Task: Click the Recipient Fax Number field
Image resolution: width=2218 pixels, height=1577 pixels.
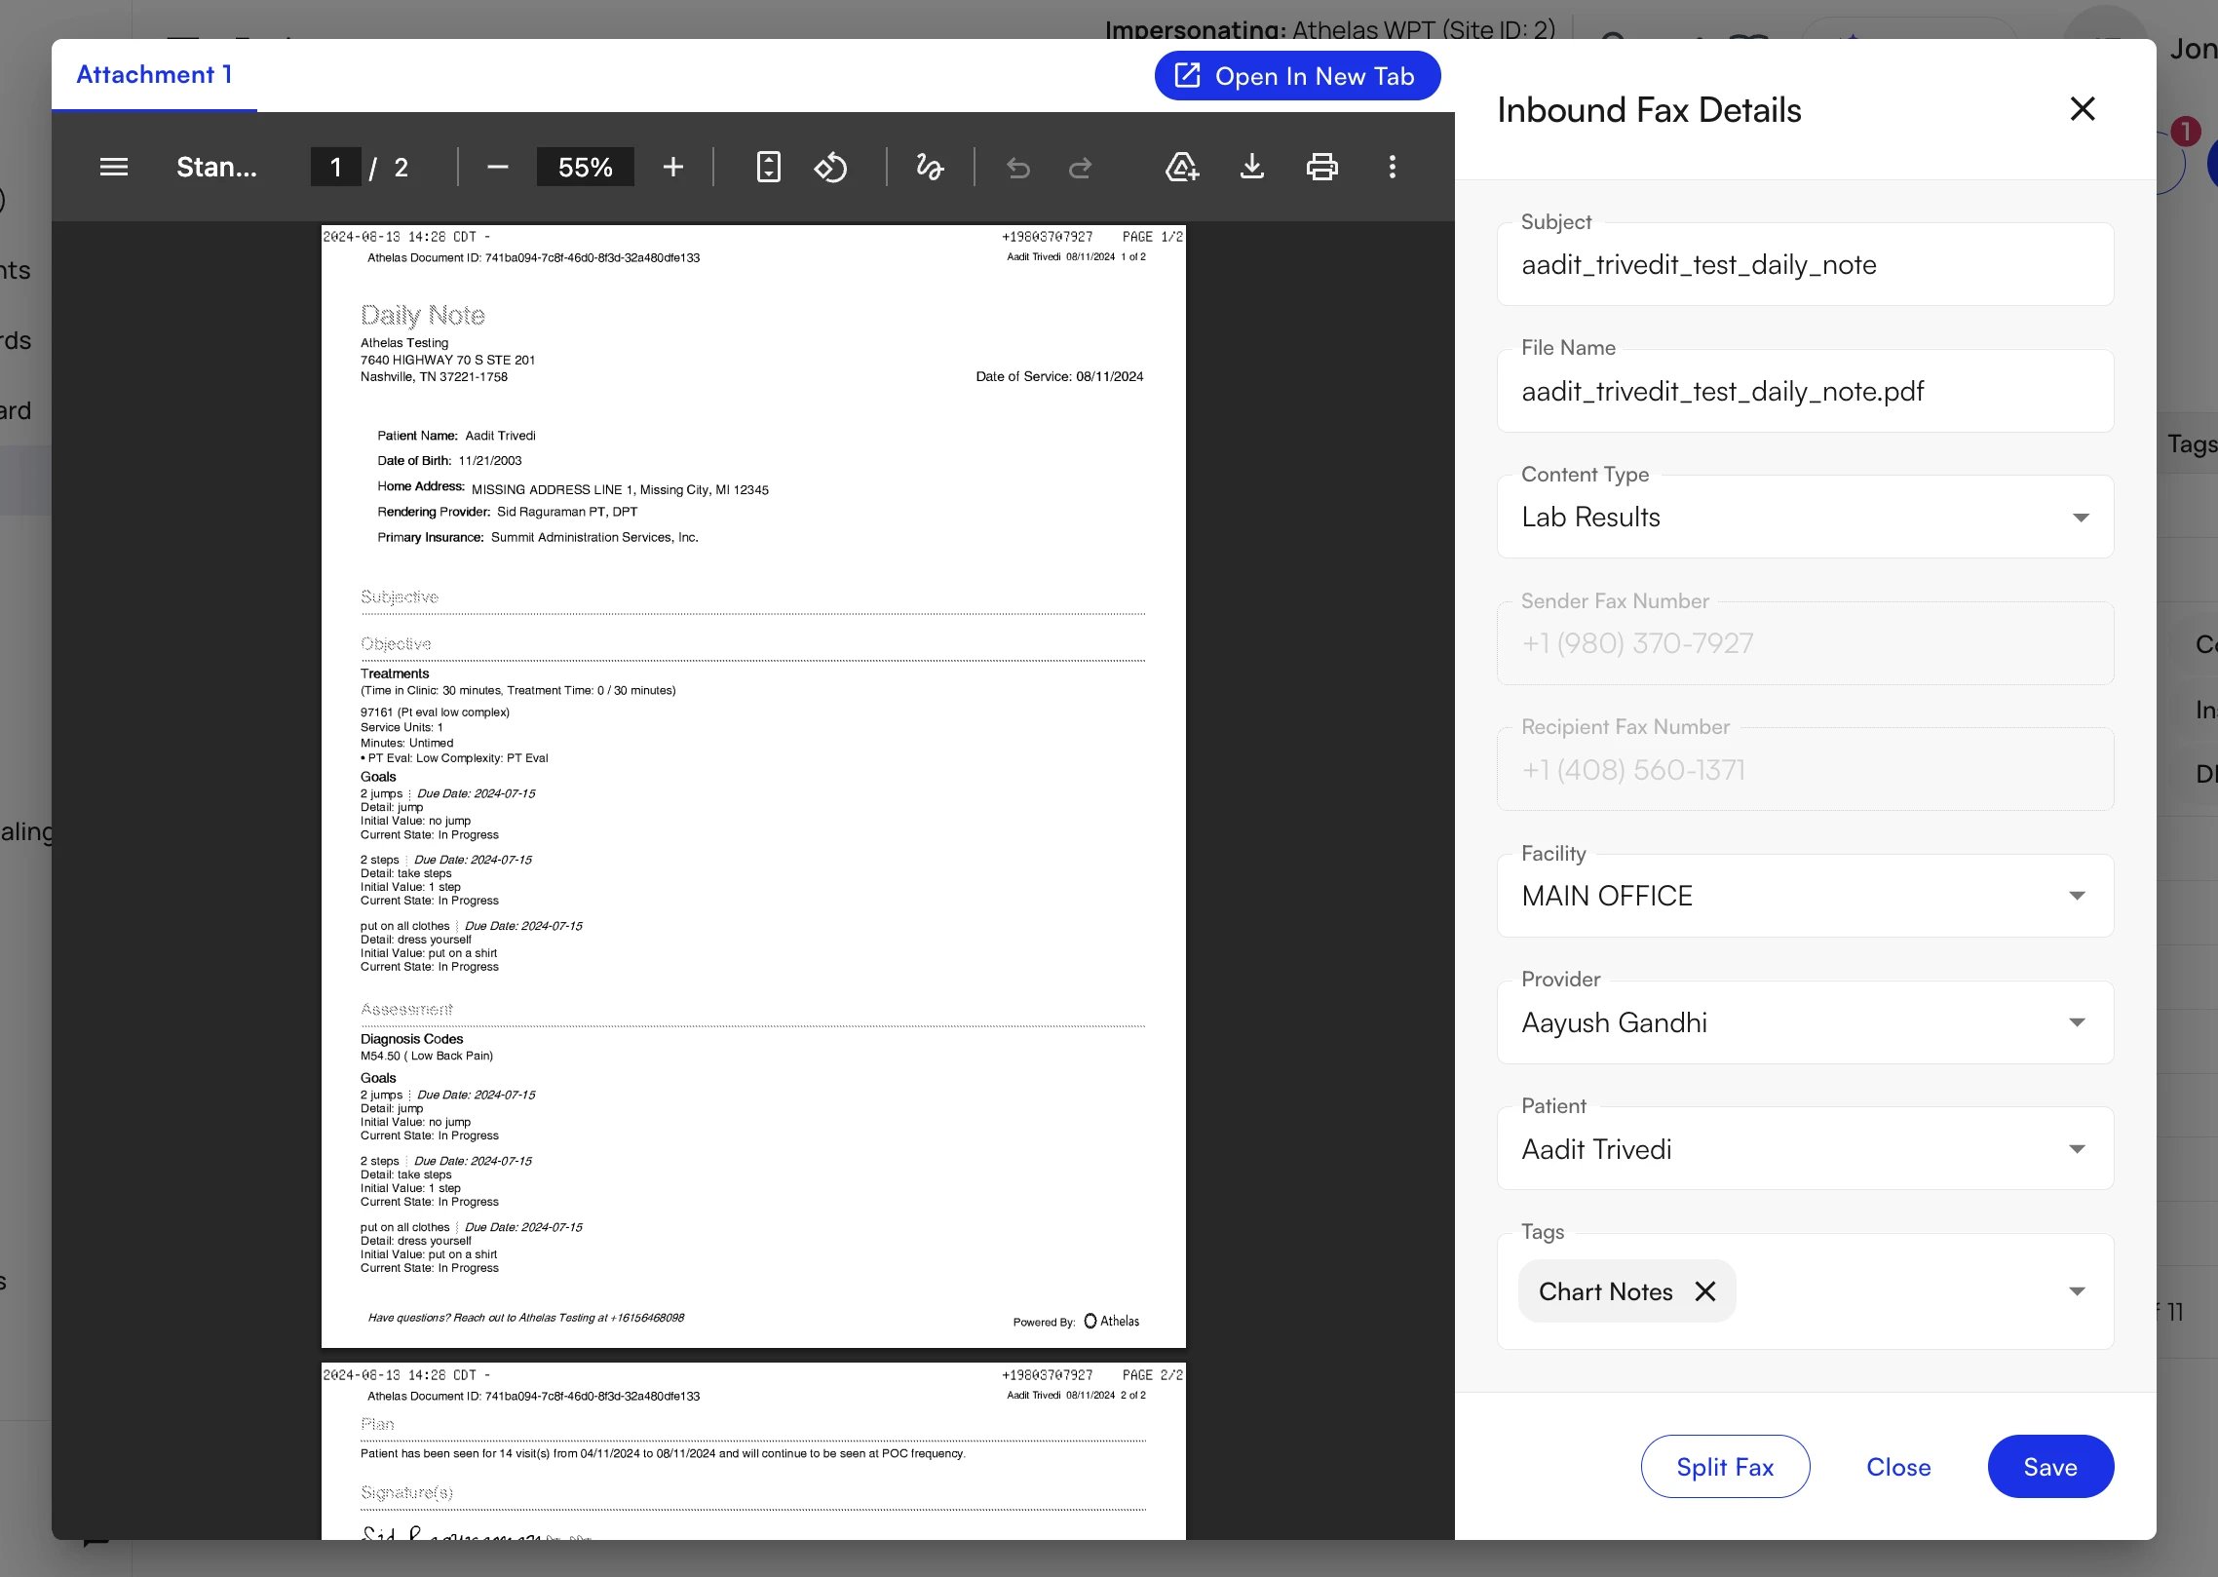Action: [1805, 770]
